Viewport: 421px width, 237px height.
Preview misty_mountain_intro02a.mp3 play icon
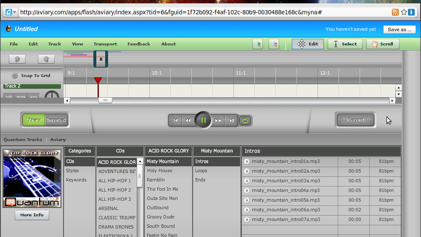point(247,171)
